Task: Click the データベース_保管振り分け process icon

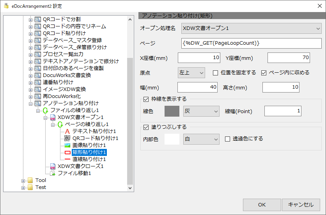Action: 38,47
